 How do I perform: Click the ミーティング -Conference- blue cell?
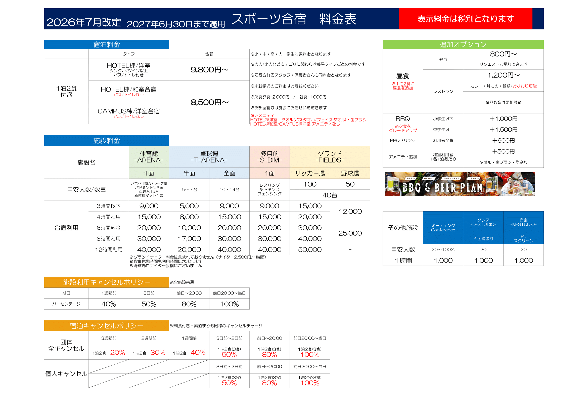[443, 227]
